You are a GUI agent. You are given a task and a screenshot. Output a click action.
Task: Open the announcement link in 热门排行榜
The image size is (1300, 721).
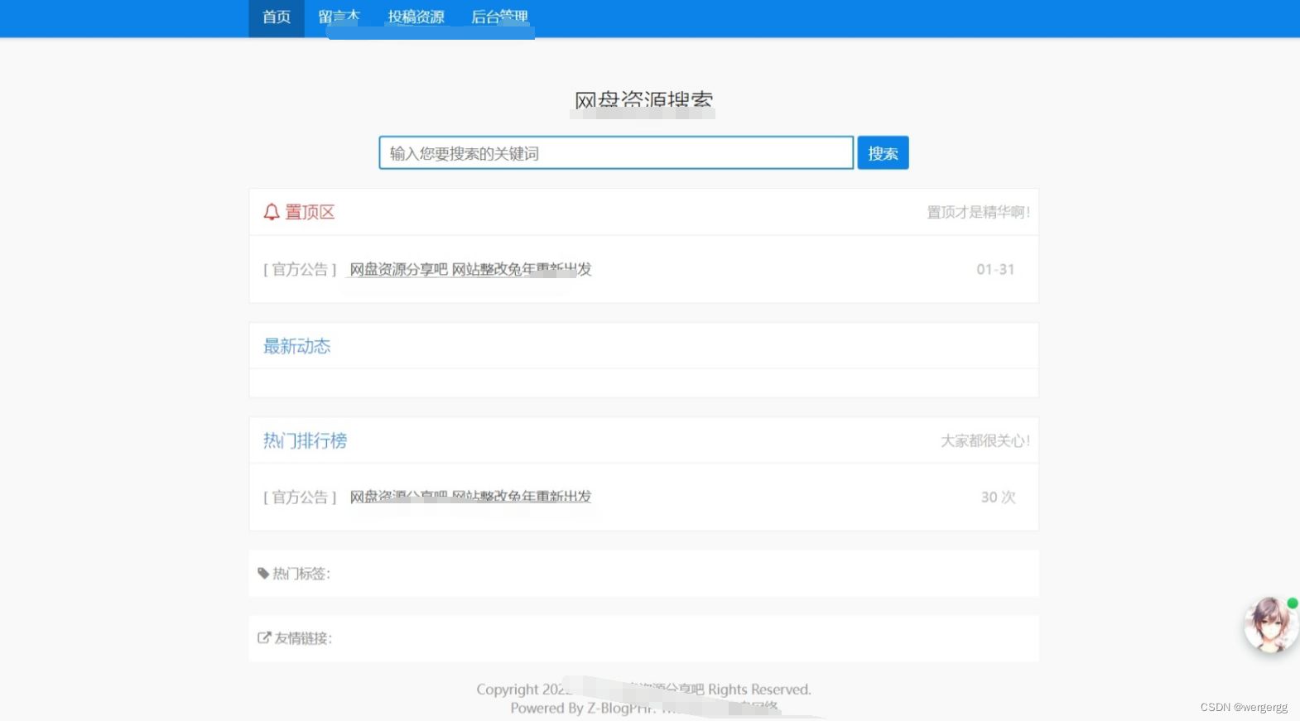470,497
